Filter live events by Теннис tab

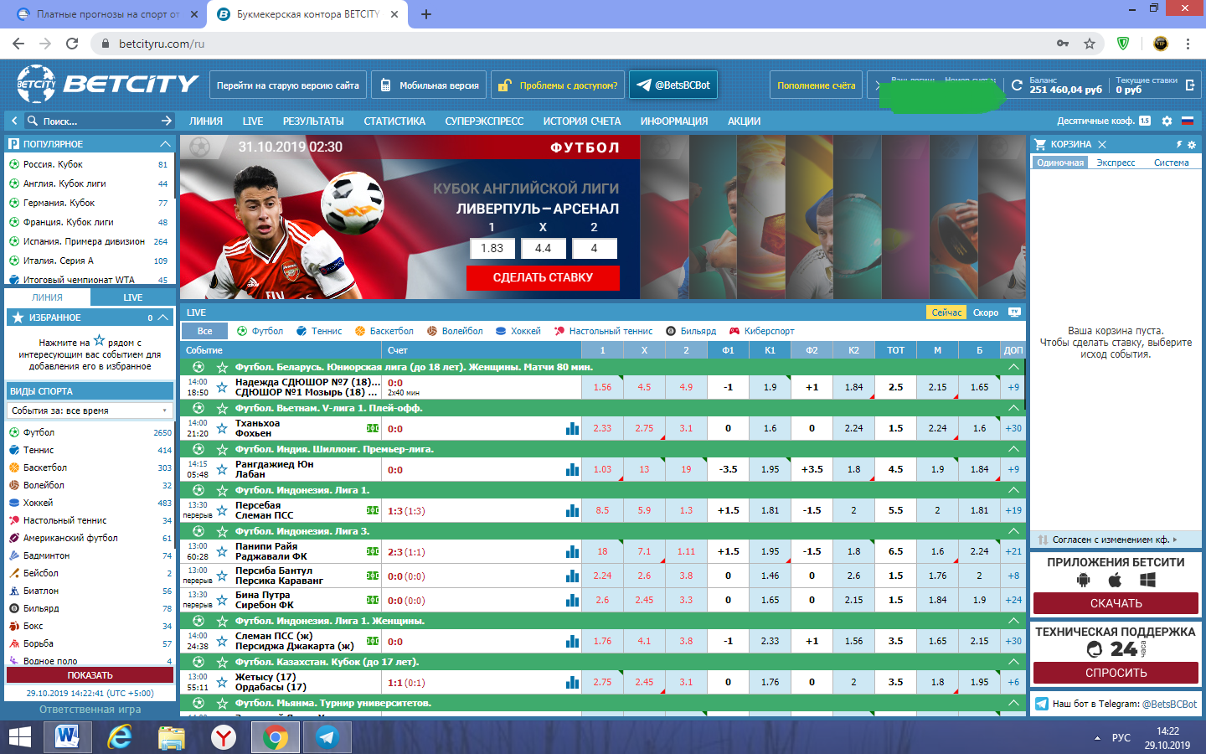319,331
